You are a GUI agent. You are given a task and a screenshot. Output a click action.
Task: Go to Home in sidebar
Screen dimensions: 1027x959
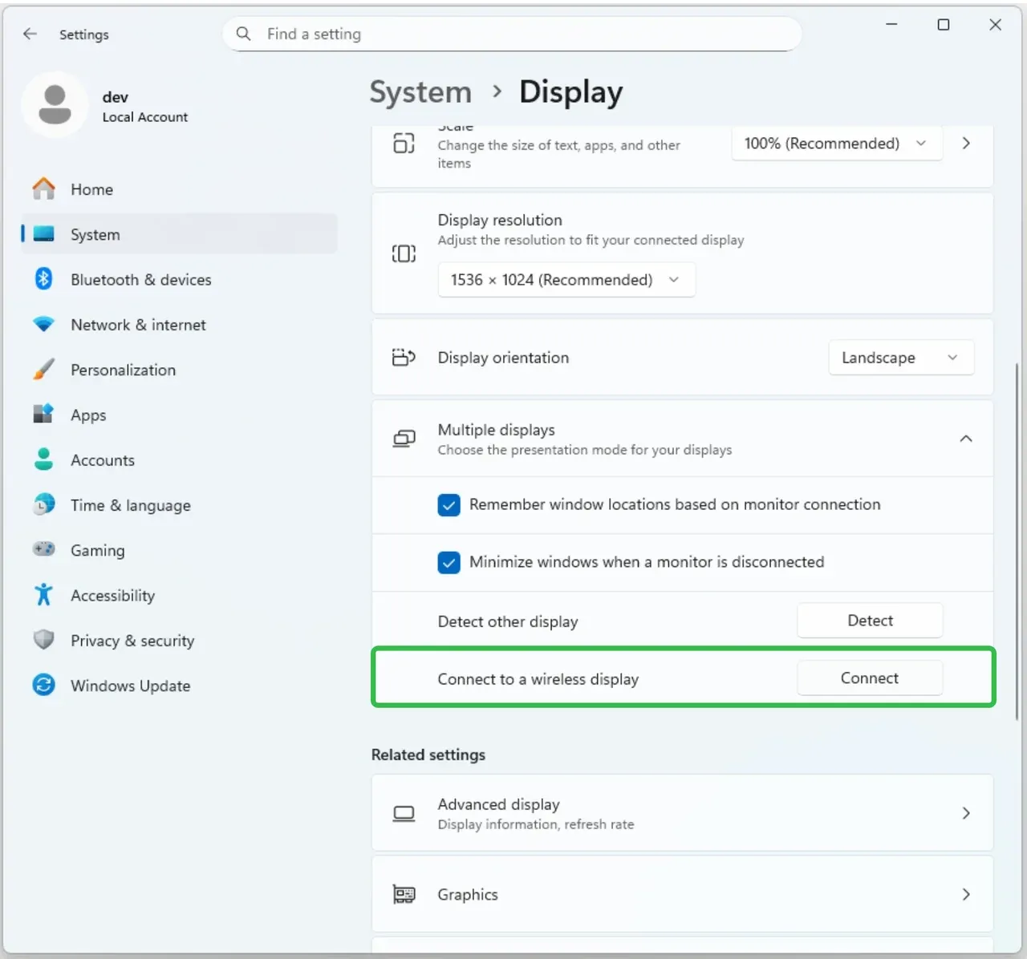[x=180, y=189]
